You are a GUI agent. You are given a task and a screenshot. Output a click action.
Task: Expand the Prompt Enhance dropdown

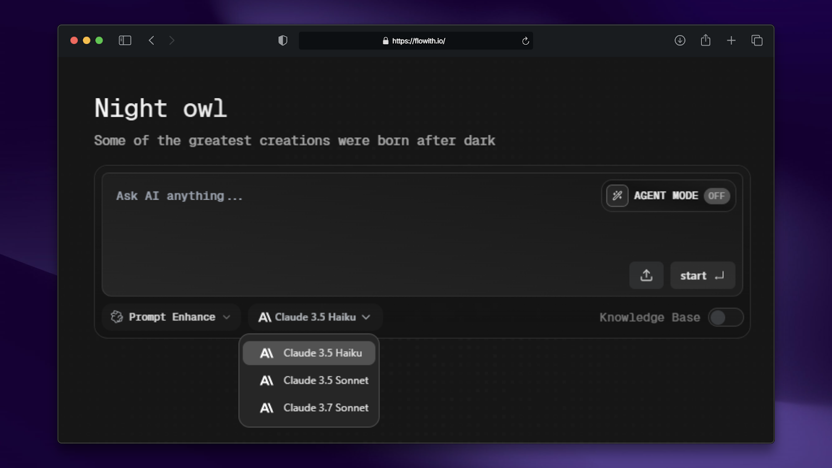point(171,317)
